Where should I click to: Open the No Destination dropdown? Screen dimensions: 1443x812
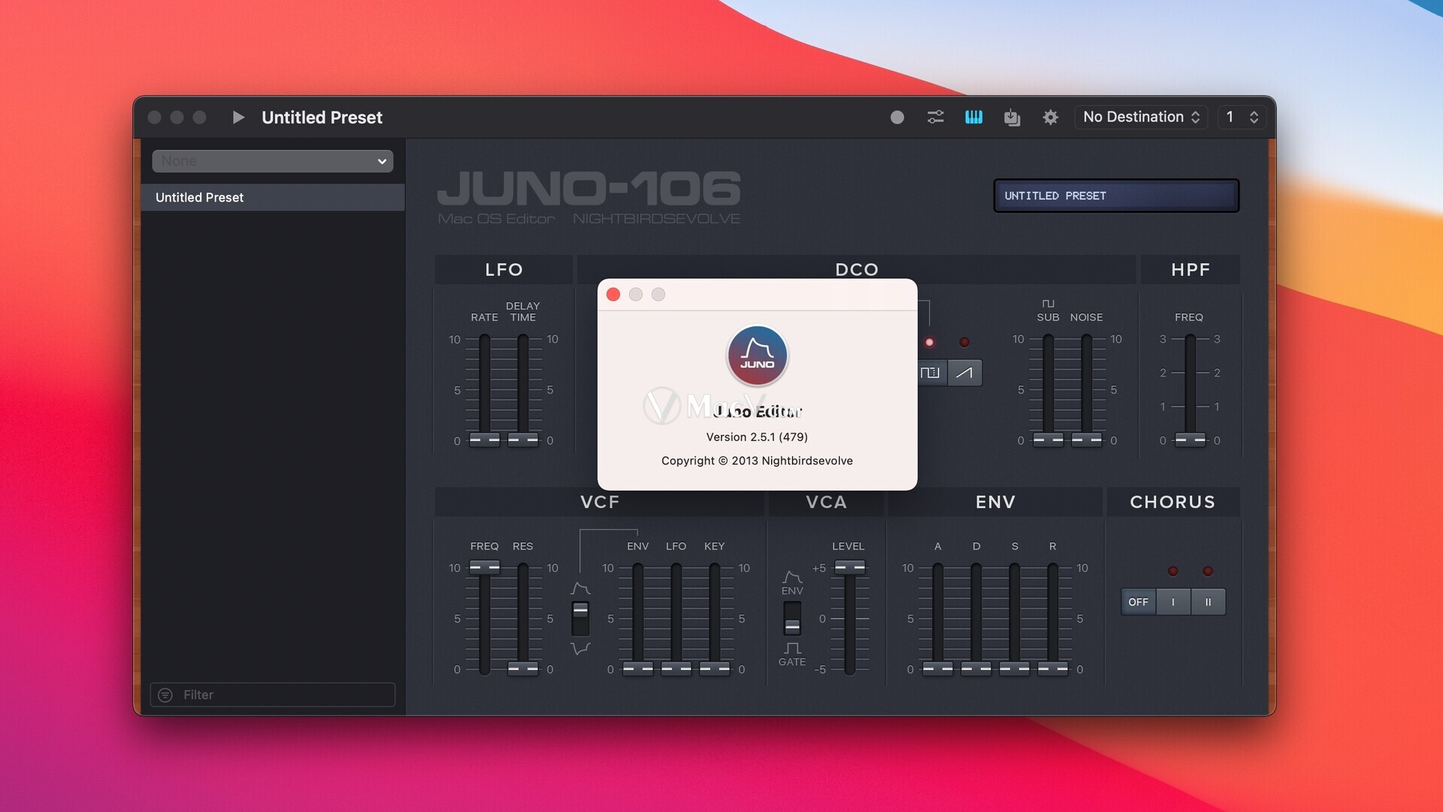coord(1141,117)
